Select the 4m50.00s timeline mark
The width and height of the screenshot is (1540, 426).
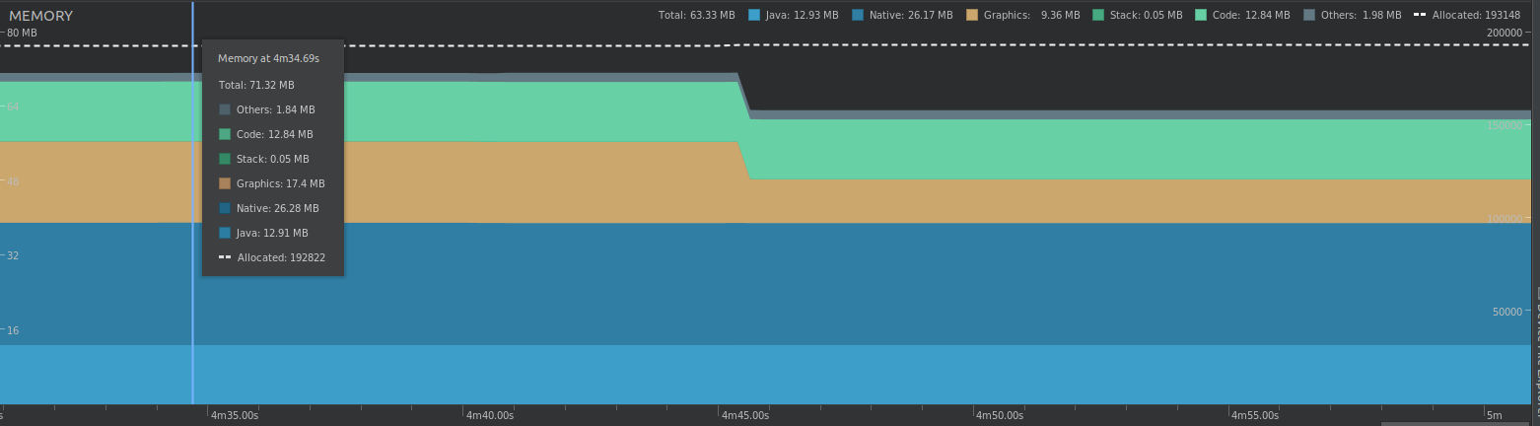tap(1000, 415)
